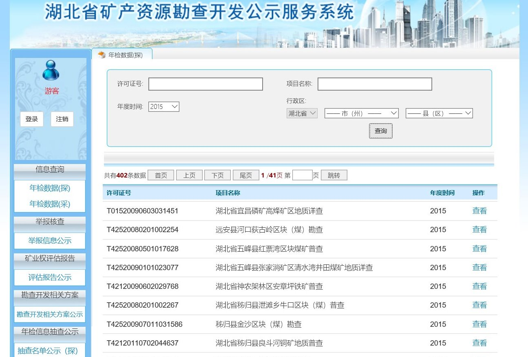Click the guest user avatar icon

[51, 70]
